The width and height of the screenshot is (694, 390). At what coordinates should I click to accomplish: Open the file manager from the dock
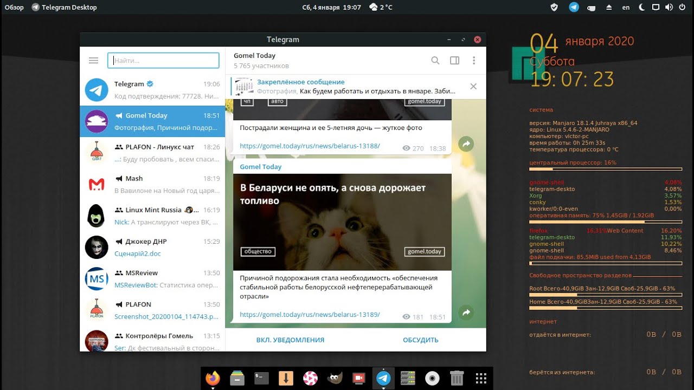[236, 378]
